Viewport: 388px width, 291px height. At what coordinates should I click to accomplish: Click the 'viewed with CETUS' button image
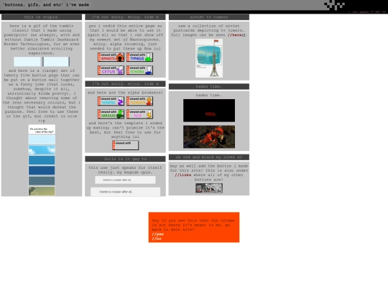pos(111,70)
